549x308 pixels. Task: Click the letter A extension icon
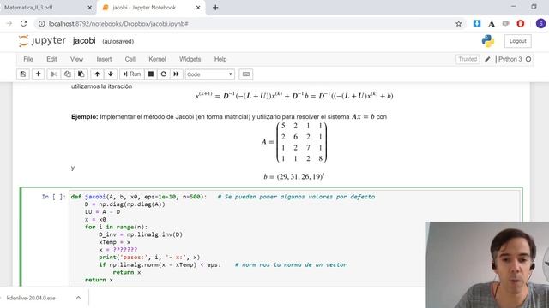point(492,24)
